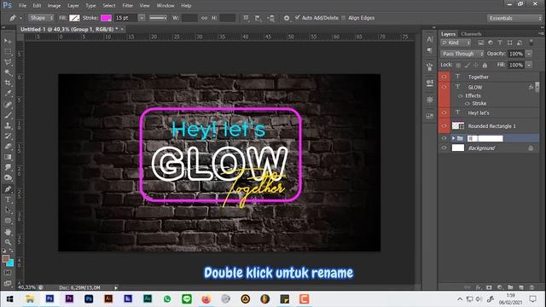
Task: Select the Eraser tool
Action: pos(8,147)
